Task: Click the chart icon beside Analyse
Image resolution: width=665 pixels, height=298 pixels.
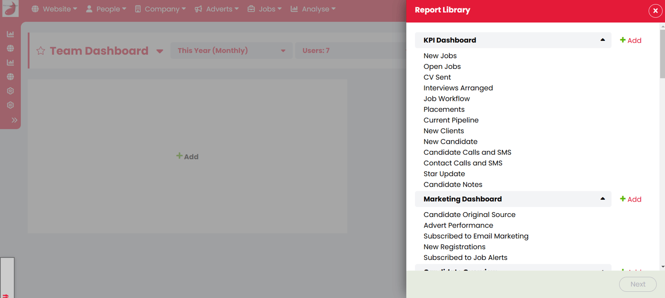Action: coord(294,9)
